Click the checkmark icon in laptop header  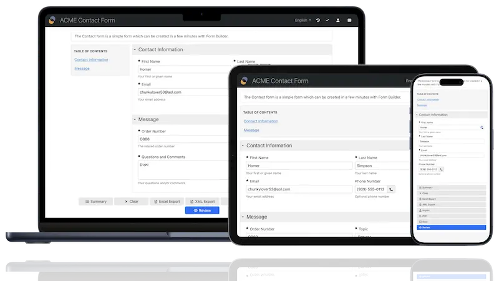click(327, 20)
